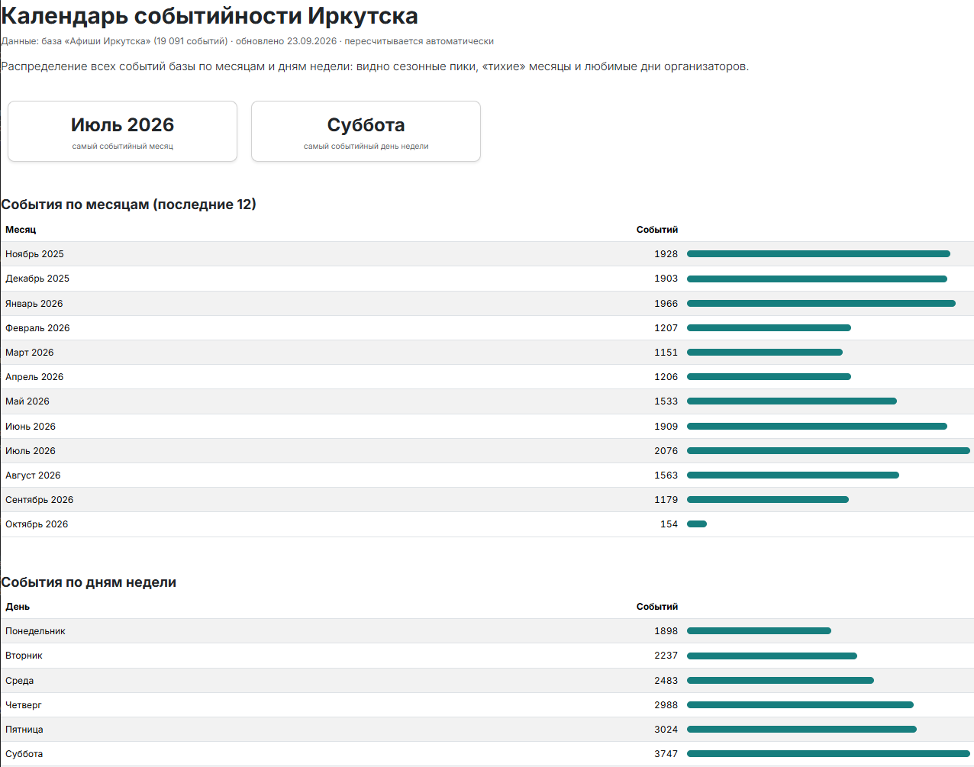Click the «Июль 2026» busiest month card
The image size is (974, 767).
tap(122, 131)
